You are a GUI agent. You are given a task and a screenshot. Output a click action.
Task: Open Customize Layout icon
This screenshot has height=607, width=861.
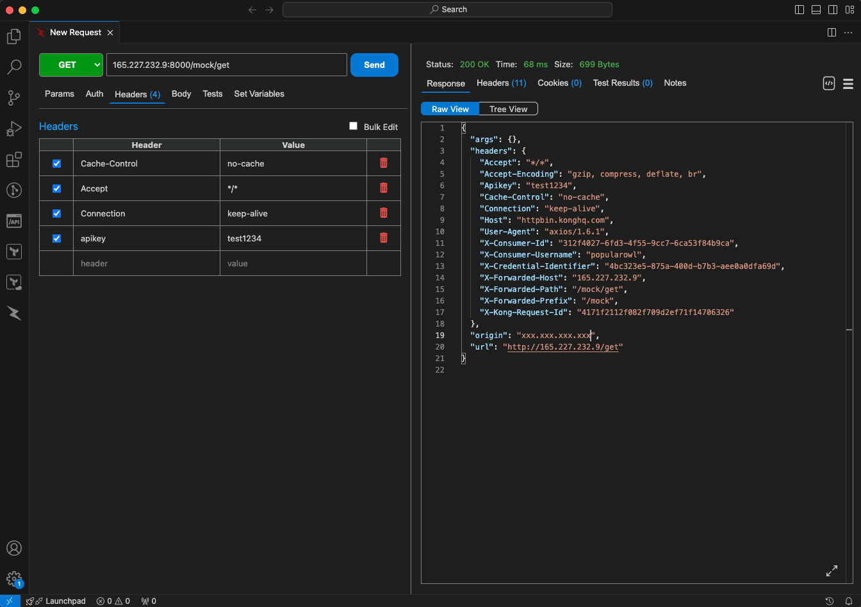pyautogui.click(x=849, y=10)
